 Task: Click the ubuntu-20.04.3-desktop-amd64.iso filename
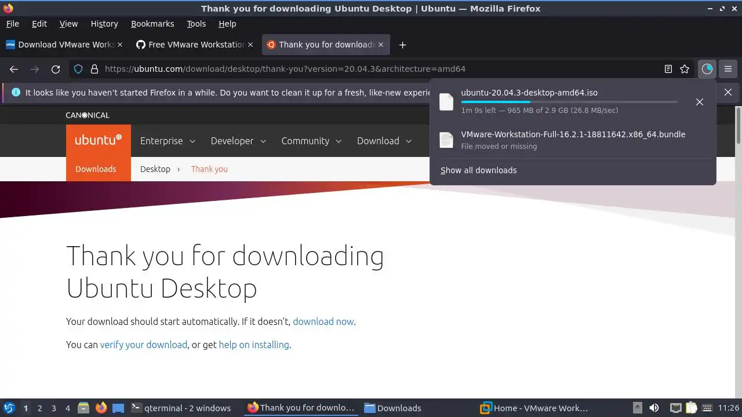tap(529, 93)
